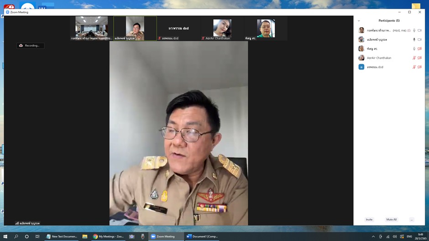Click the host's video camera icon
Viewport: 429px width, 241px height.
click(420, 31)
